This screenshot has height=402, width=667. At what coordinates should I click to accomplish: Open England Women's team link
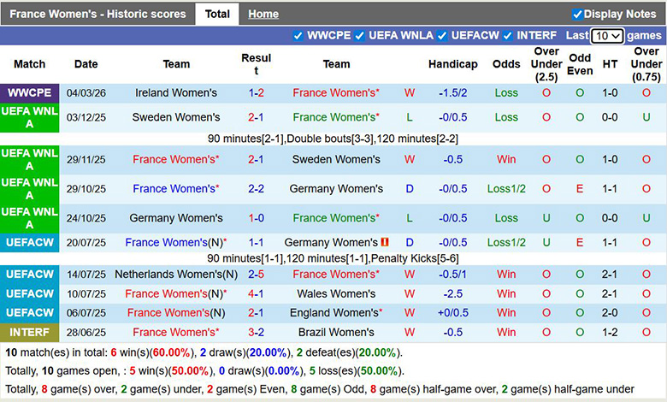click(x=336, y=313)
